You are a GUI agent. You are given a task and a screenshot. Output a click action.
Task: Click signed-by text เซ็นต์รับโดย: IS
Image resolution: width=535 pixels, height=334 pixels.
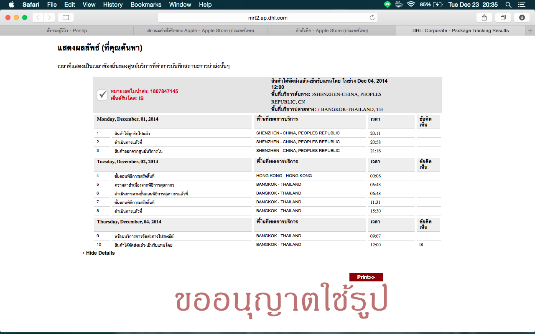[127, 99]
